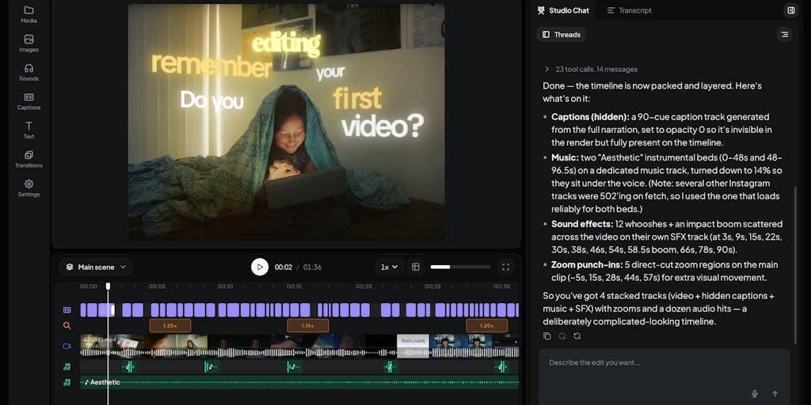811x405 pixels.
Task: Open the Main scene dropdown
Action: (x=96, y=267)
